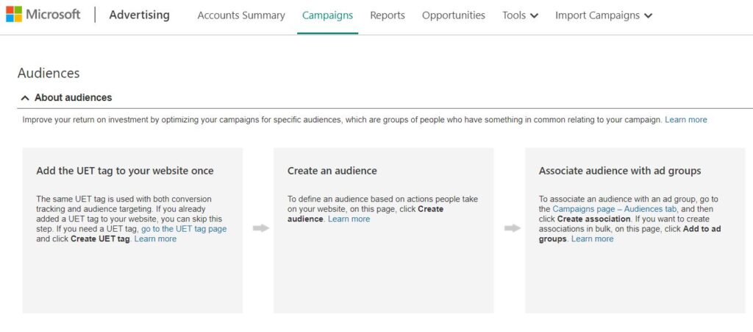753x332 pixels.
Task: Click the 'Create an audience' card heading
Action: click(x=332, y=171)
